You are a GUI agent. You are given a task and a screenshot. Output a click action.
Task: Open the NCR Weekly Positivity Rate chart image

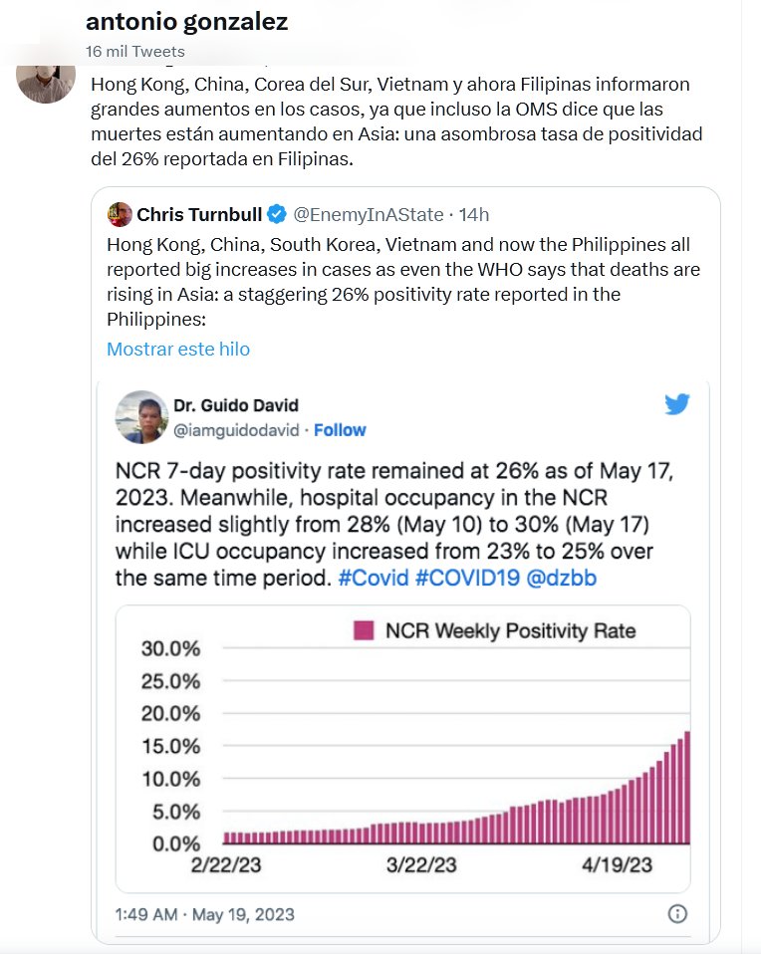(x=403, y=747)
